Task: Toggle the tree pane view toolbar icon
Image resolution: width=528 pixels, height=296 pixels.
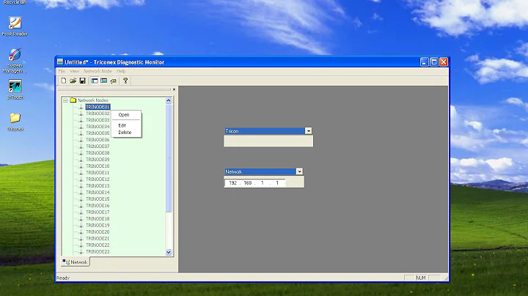Action: point(95,81)
